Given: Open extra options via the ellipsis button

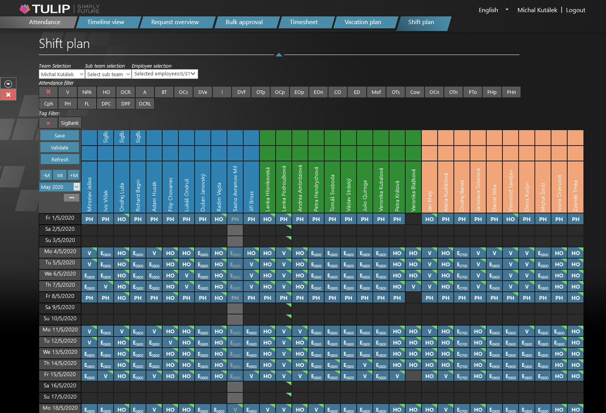Looking at the screenshot, I should click(71, 197).
